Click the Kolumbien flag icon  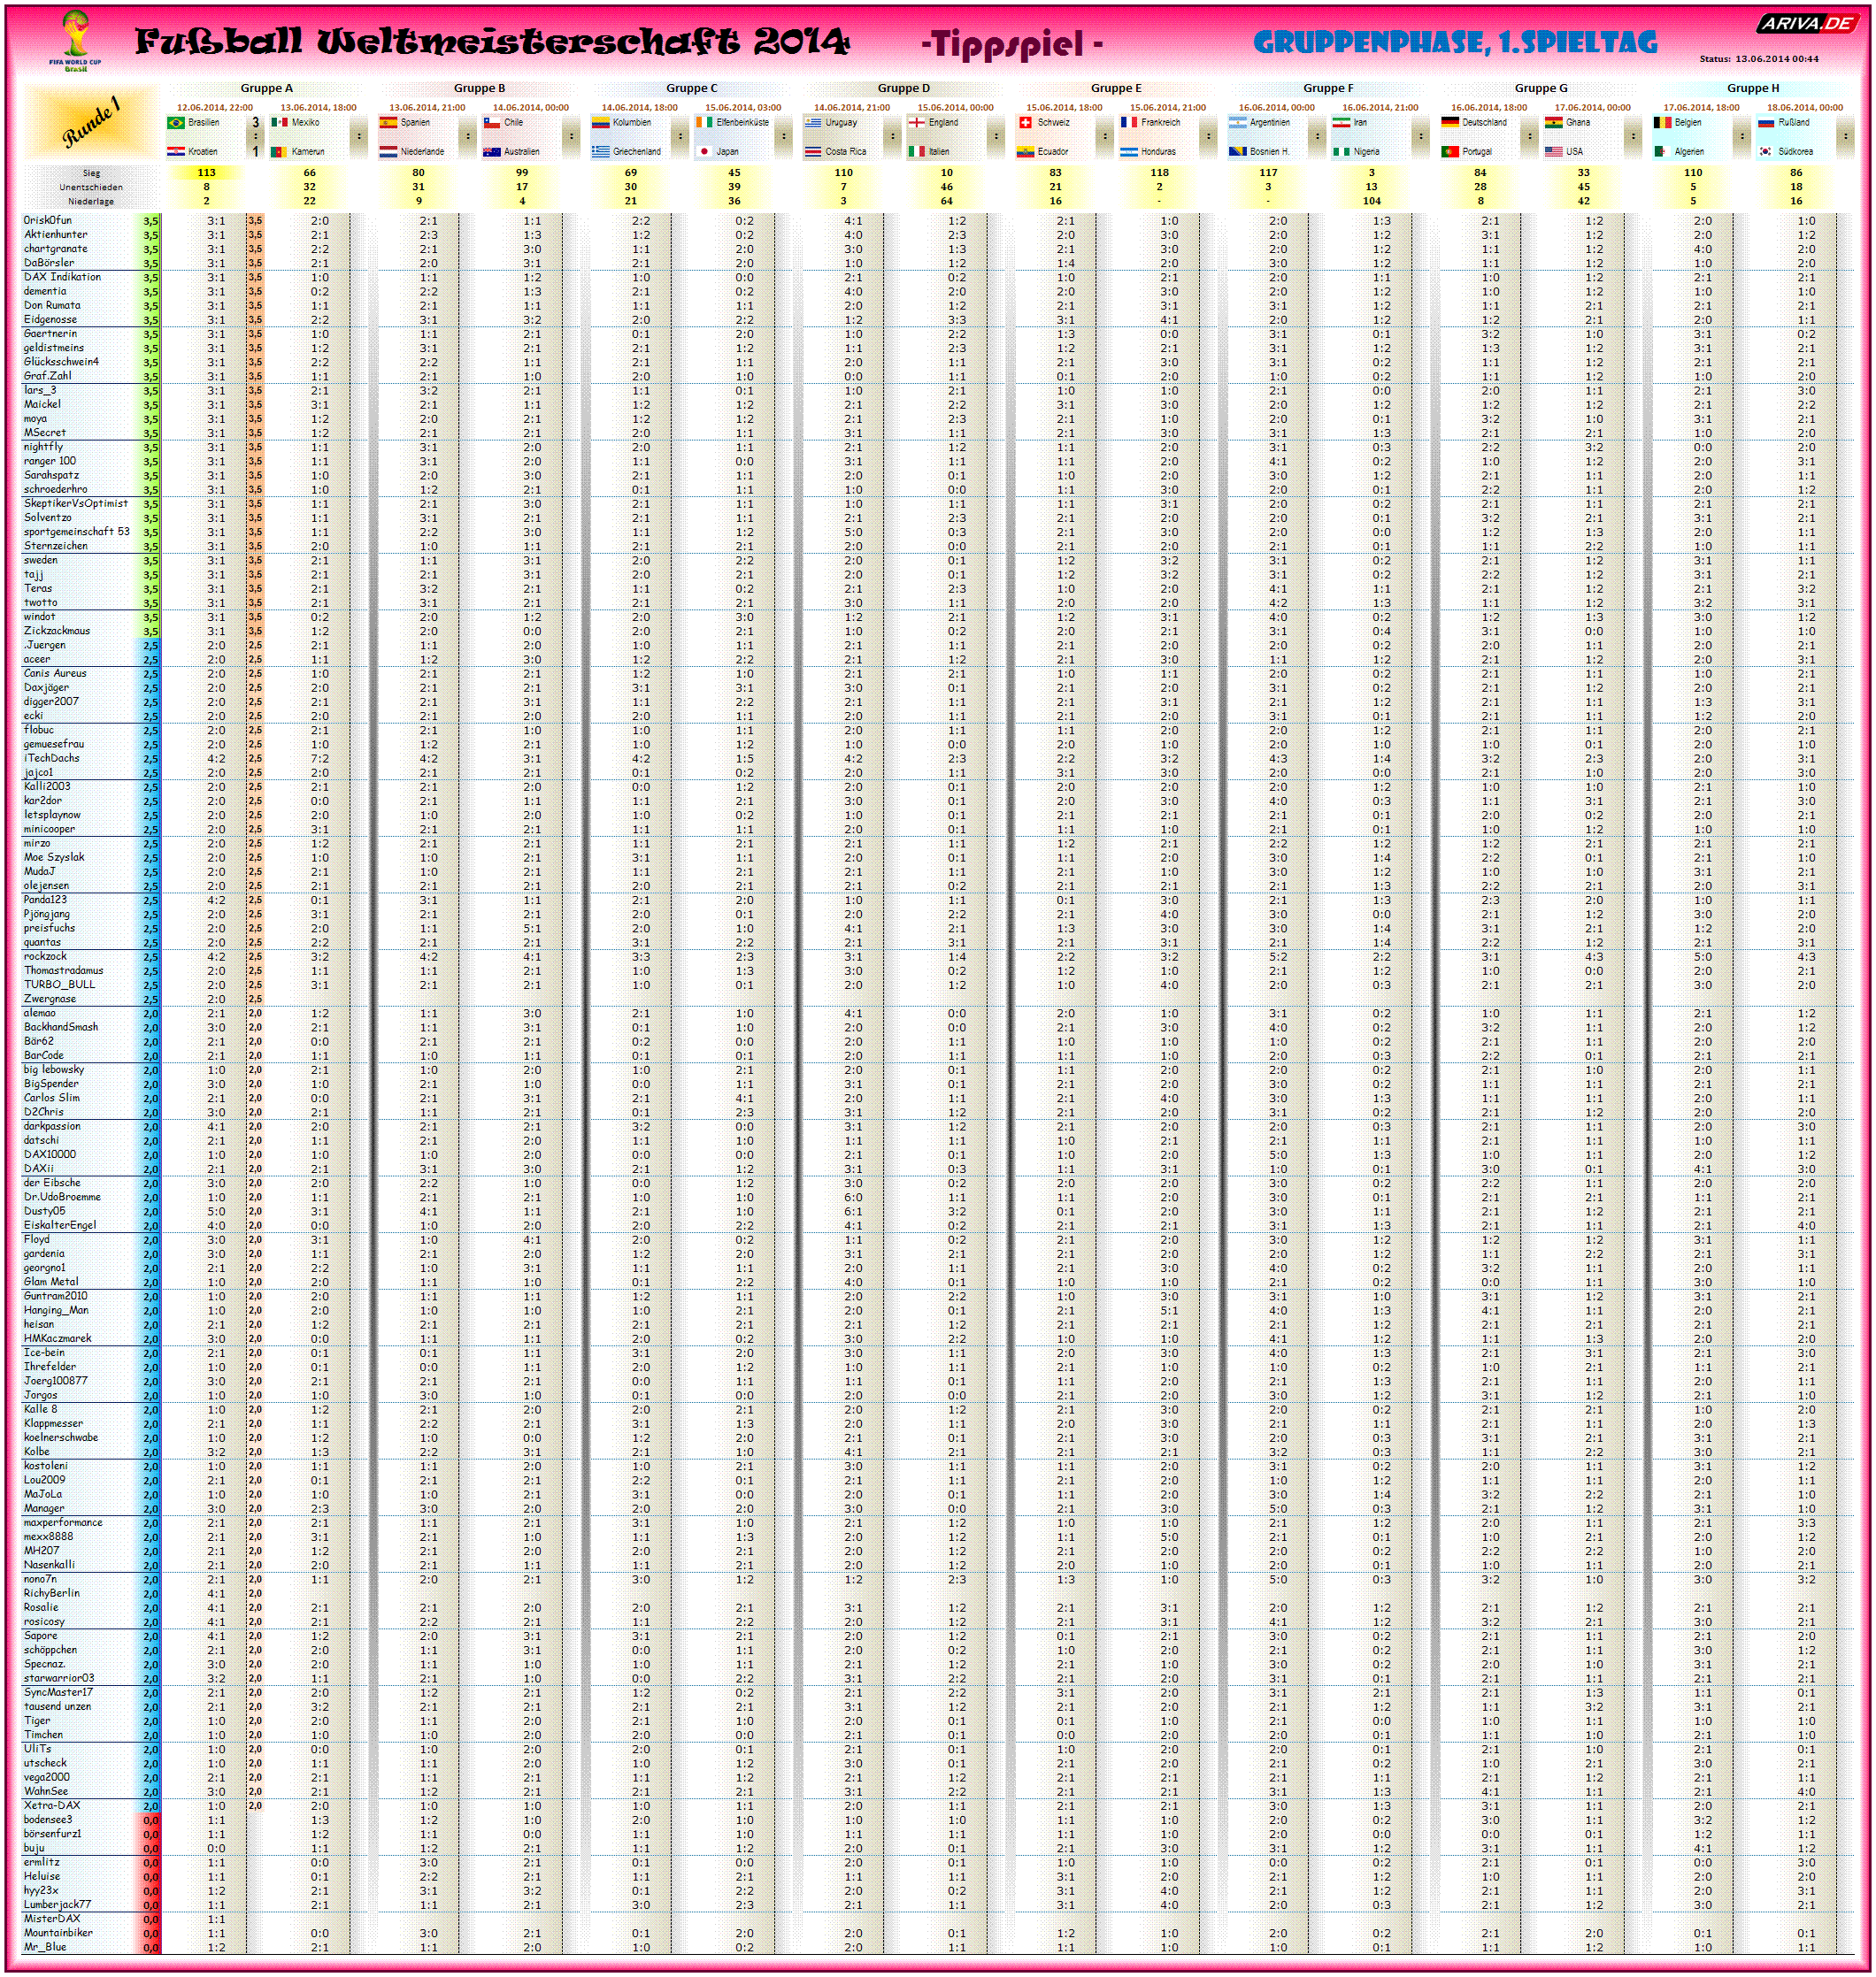tap(600, 123)
